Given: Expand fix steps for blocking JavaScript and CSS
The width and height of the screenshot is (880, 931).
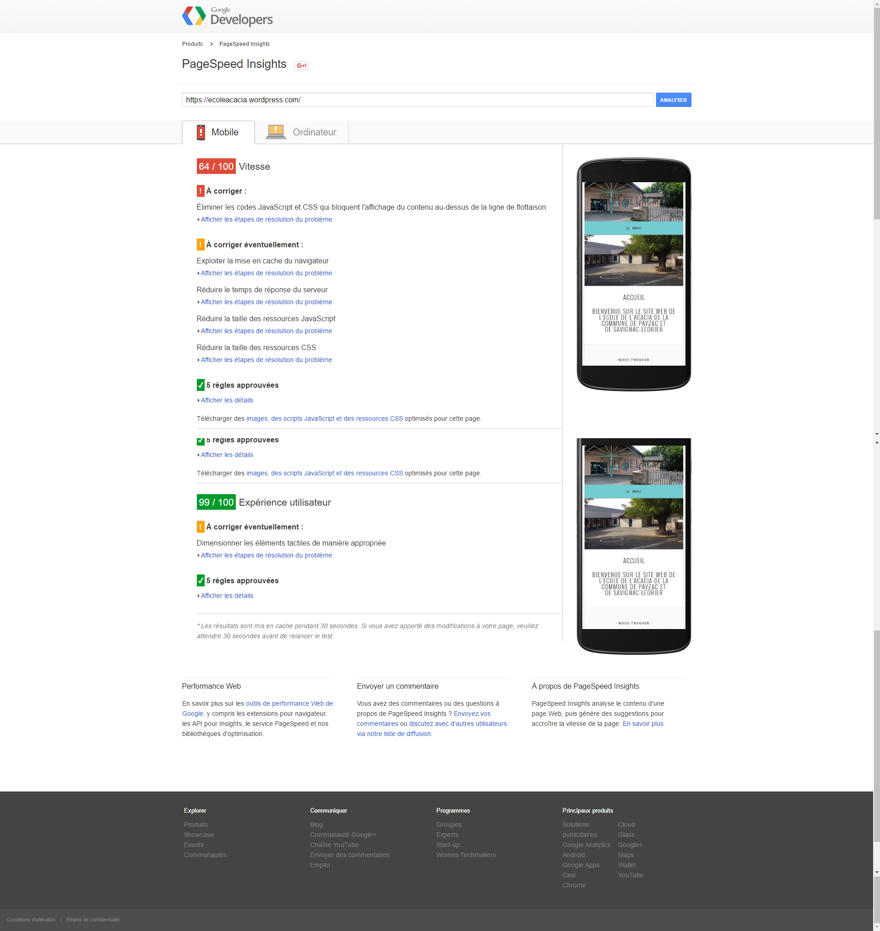Looking at the screenshot, I should click(x=266, y=219).
